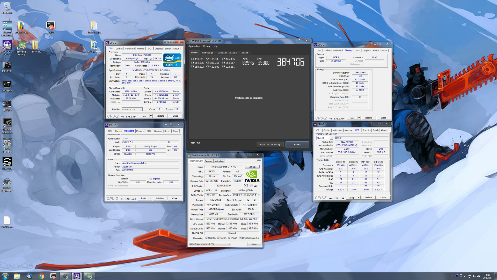497x280 pixels.
Task: Launch Google Chrome from the taskbar
Action: [x=41, y=276]
